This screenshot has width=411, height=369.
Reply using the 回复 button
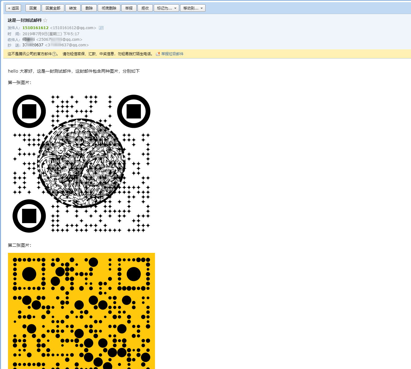[33, 8]
